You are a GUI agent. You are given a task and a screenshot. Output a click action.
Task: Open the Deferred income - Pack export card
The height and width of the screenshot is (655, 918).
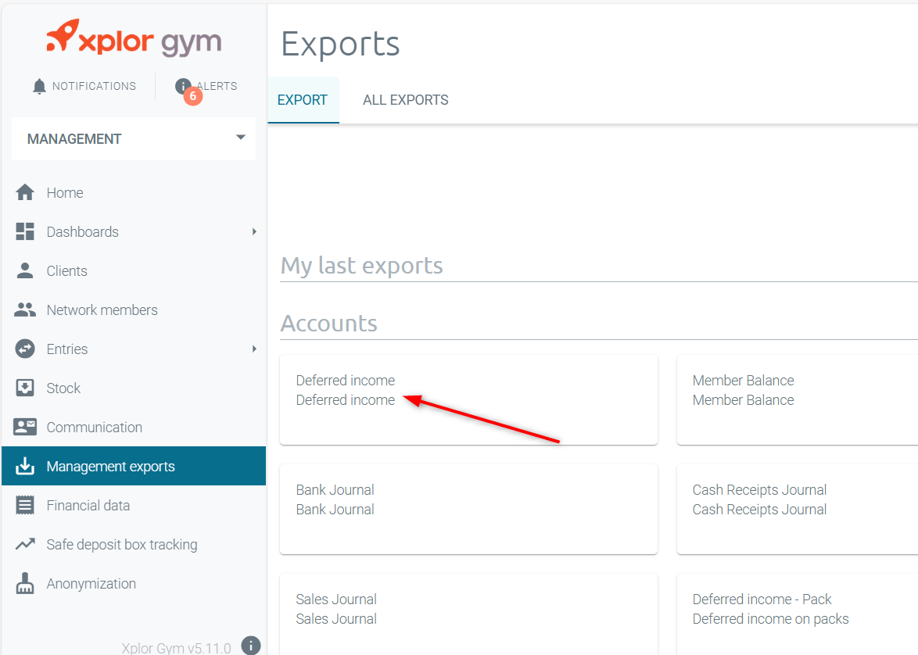[798, 614]
